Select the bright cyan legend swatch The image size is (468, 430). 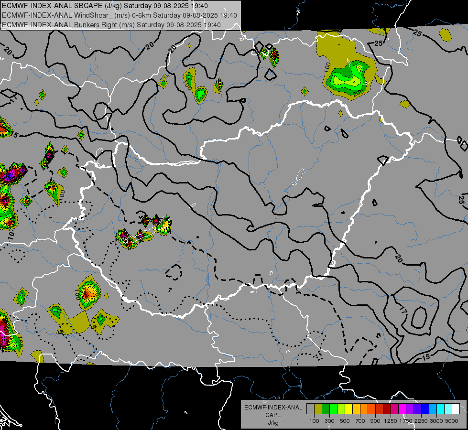click(441, 408)
